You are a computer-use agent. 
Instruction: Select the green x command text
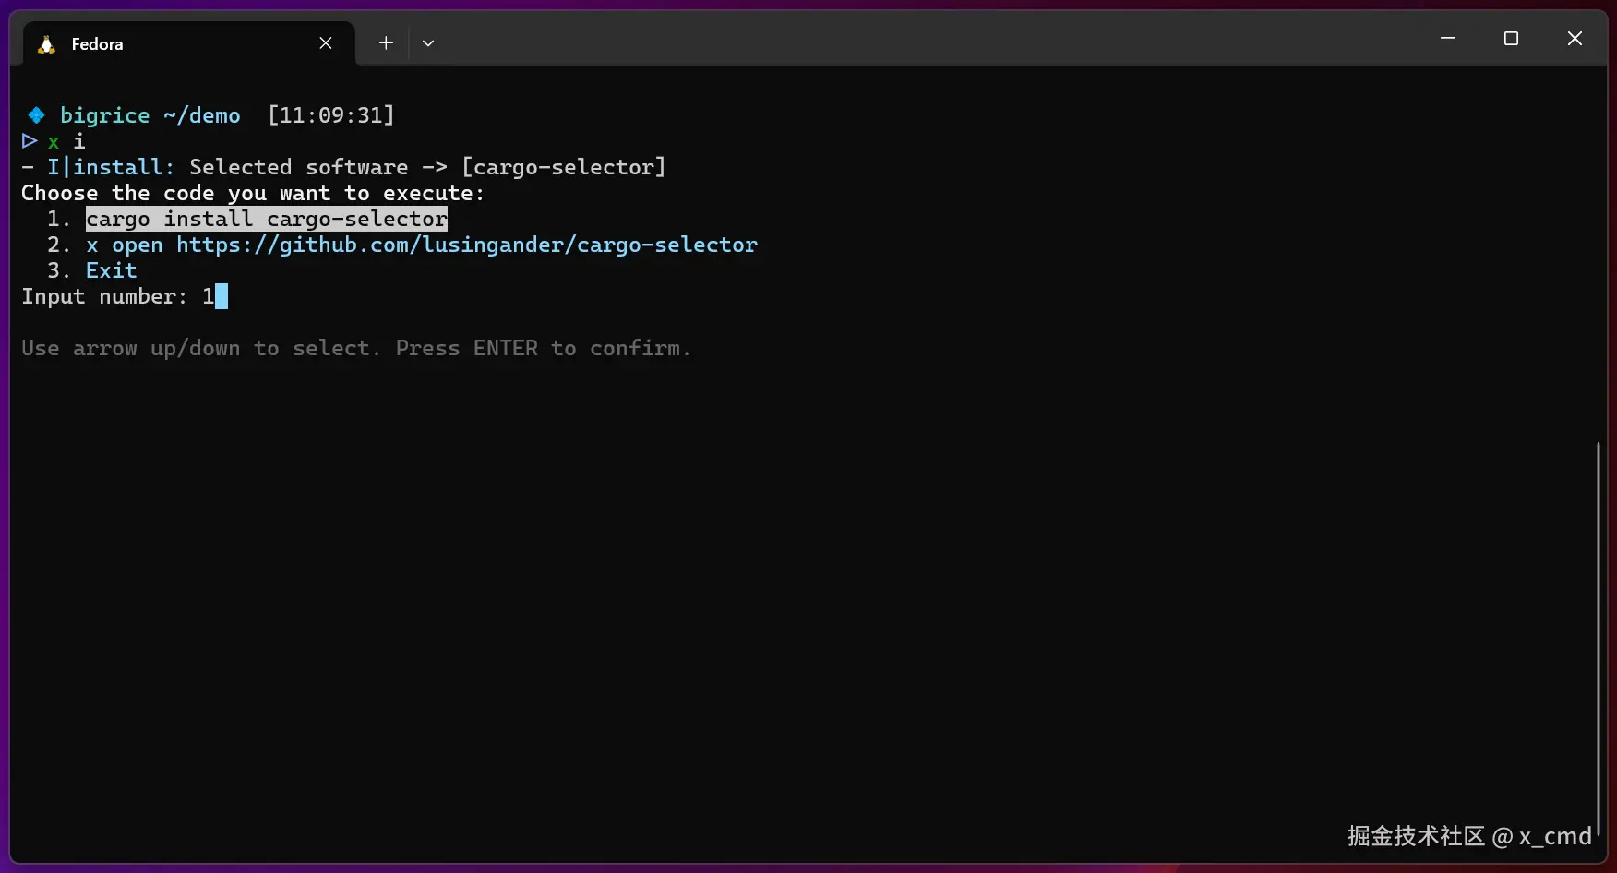(53, 141)
